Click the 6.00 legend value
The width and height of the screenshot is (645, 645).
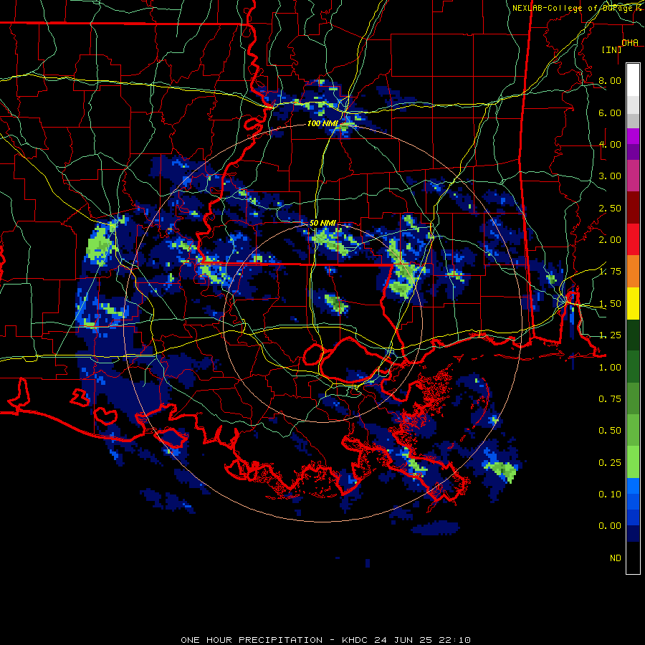click(x=610, y=113)
